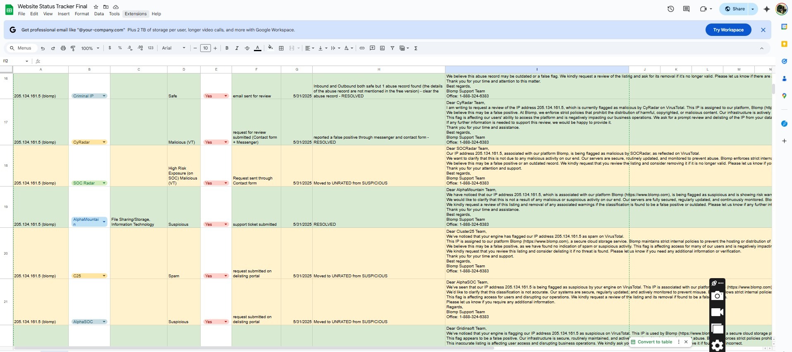The width and height of the screenshot is (792, 352).
Task: Open the Arial font dropdown
Action: click(174, 48)
